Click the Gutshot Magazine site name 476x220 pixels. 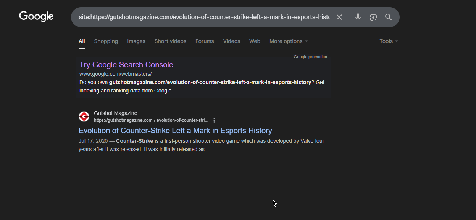point(116,113)
